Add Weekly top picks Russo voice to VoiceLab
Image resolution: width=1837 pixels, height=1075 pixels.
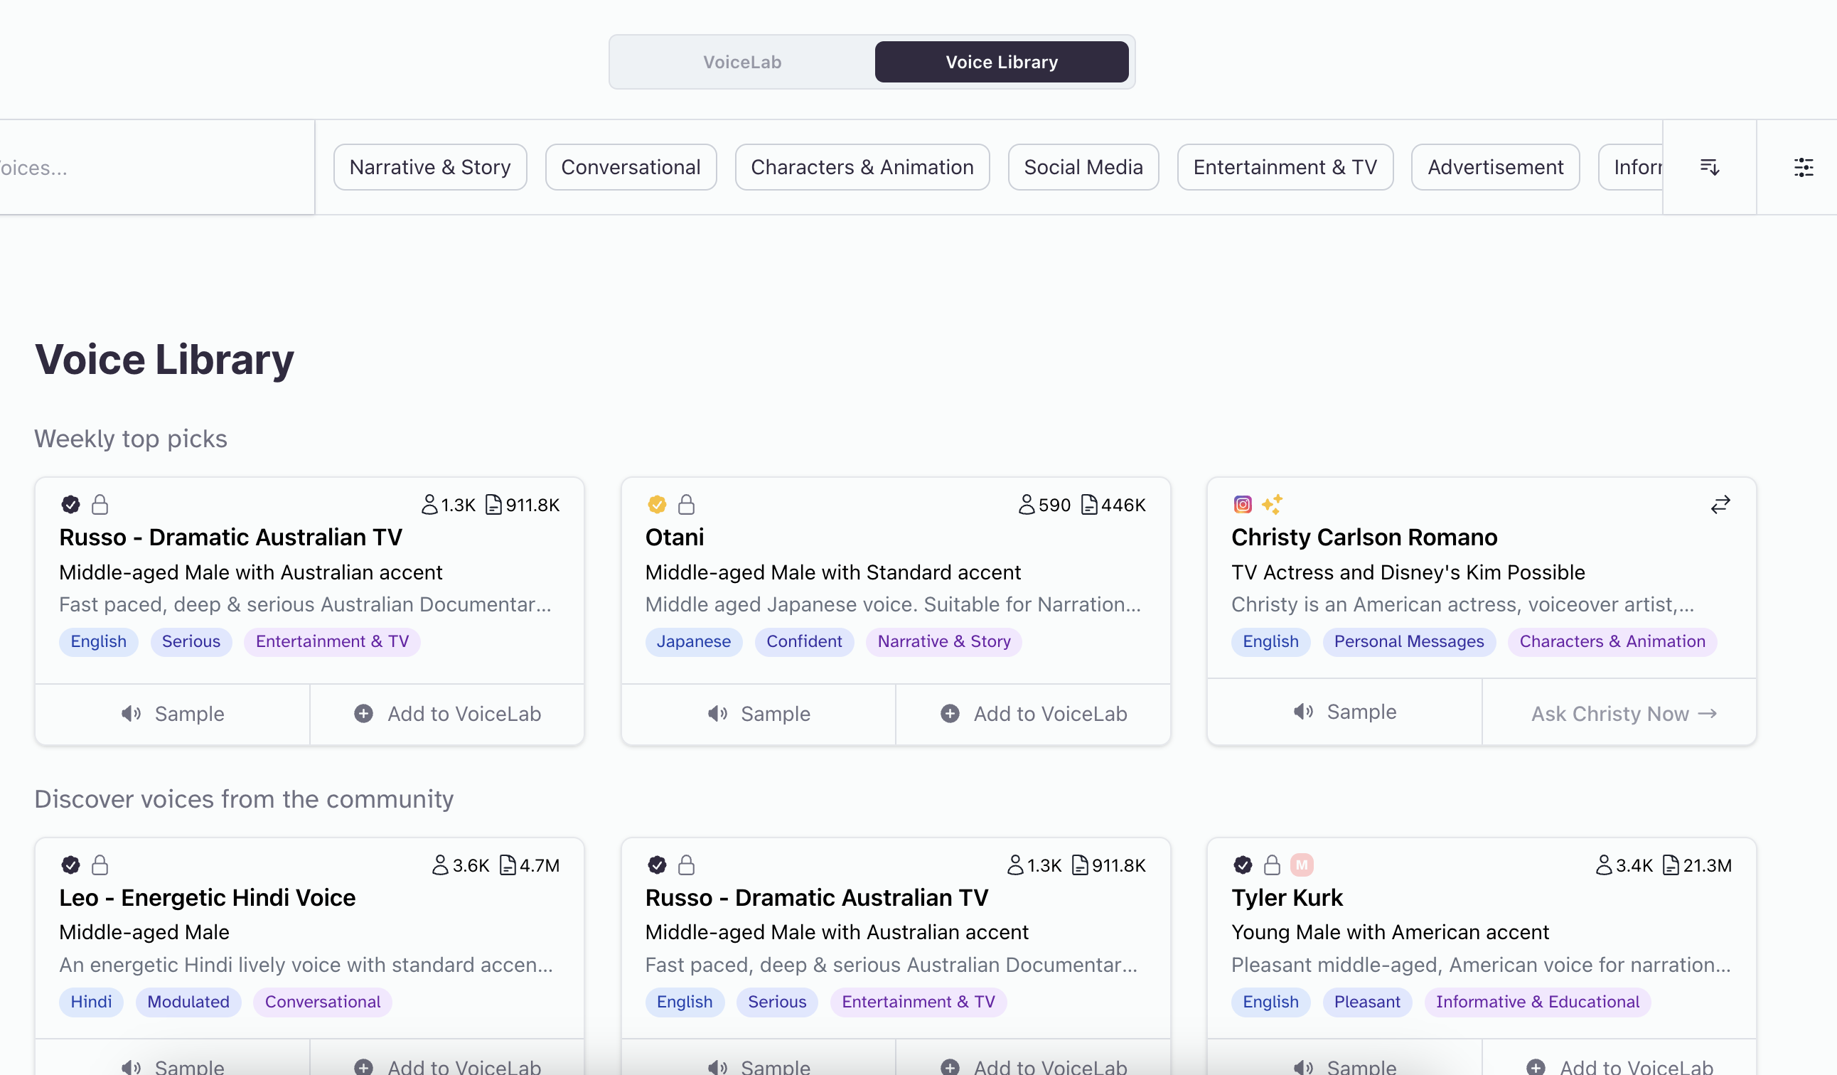447,714
